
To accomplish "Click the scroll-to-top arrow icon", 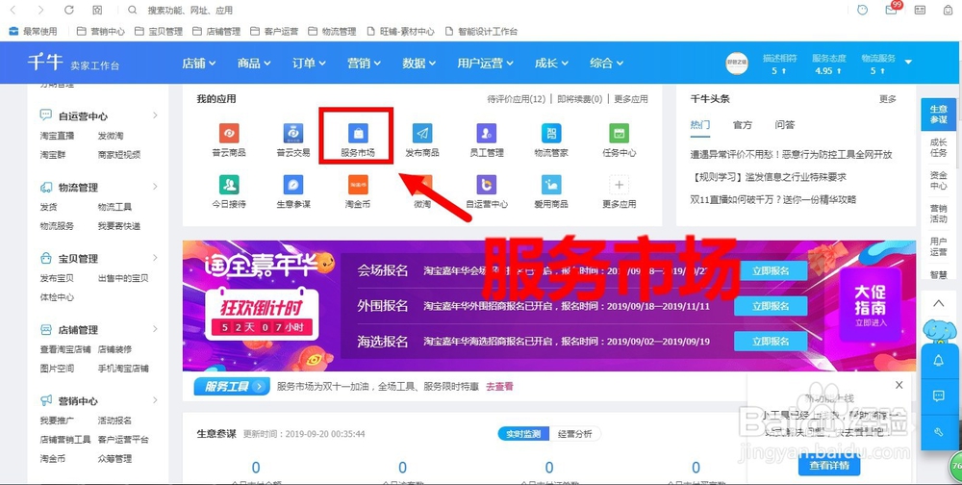I will point(938,303).
